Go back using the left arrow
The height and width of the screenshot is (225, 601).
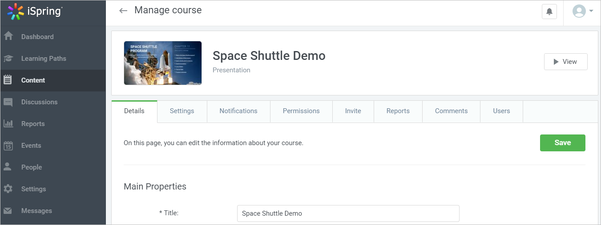pos(123,11)
